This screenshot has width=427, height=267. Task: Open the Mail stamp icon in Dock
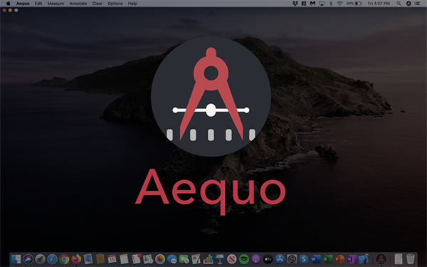point(88,259)
